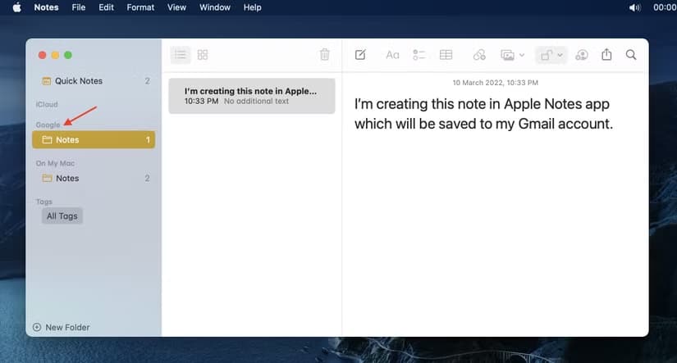The height and width of the screenshot is (363, 677).
Task: Switch to gallery view
Action: [x=203, y=55]
